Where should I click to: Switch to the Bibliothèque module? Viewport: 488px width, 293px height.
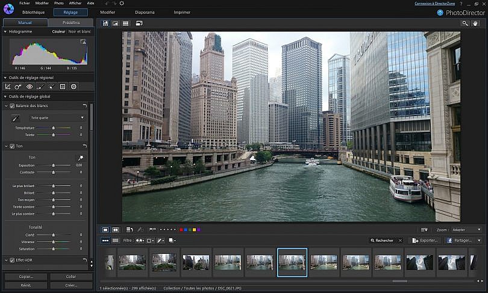(x=33, y=13)
